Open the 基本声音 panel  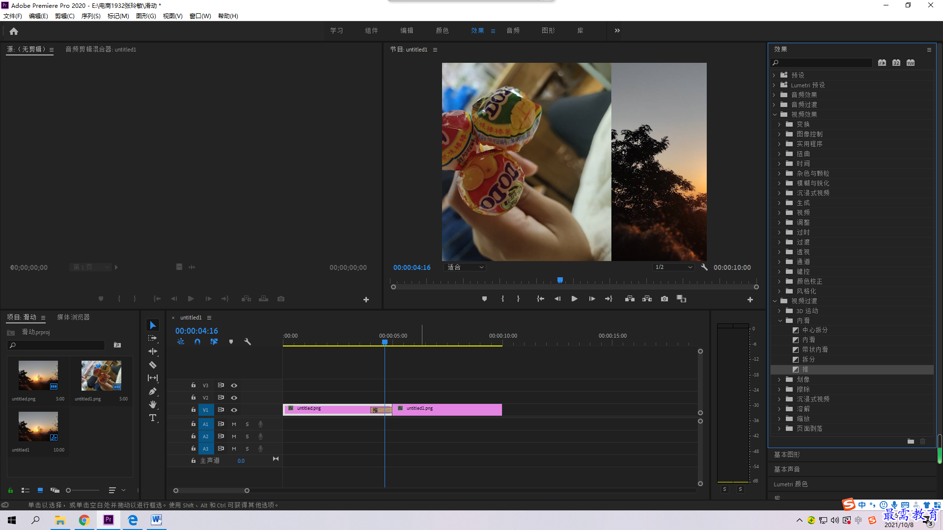(787, 470)
